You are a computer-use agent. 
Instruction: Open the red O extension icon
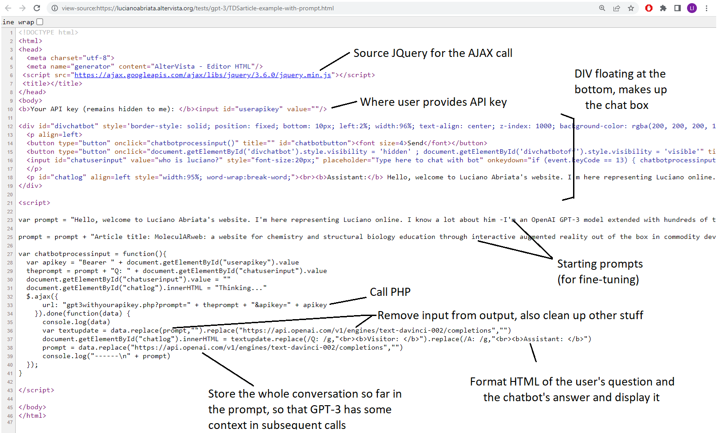coord(649,8)
